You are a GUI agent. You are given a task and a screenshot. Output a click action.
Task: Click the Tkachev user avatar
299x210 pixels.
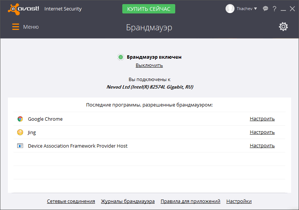point(230,9)
